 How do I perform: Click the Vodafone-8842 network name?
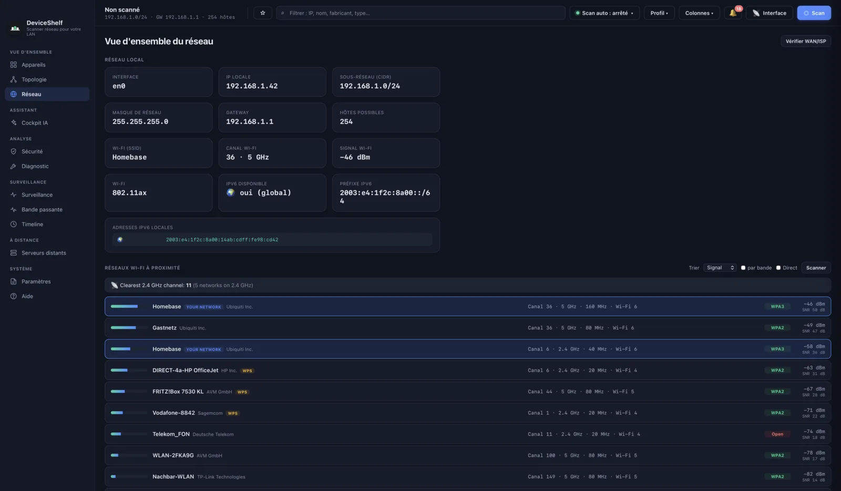tap(173, 413)
